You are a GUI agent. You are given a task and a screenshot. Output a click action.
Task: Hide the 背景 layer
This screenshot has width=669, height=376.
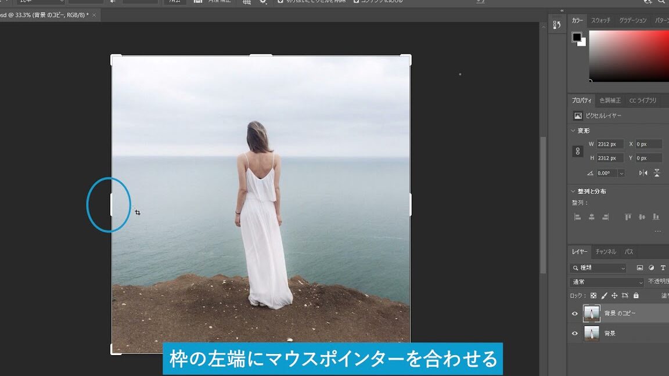[x=575, y=334]
